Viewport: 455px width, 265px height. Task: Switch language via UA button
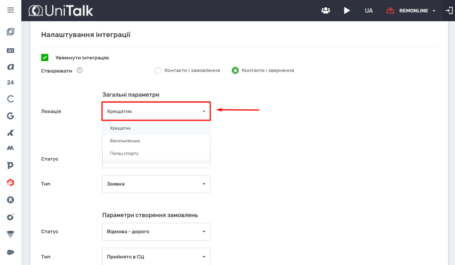[x=369, y=11]
